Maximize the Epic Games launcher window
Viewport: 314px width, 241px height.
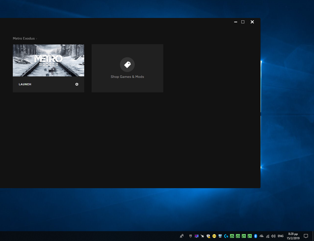point(243,22)
